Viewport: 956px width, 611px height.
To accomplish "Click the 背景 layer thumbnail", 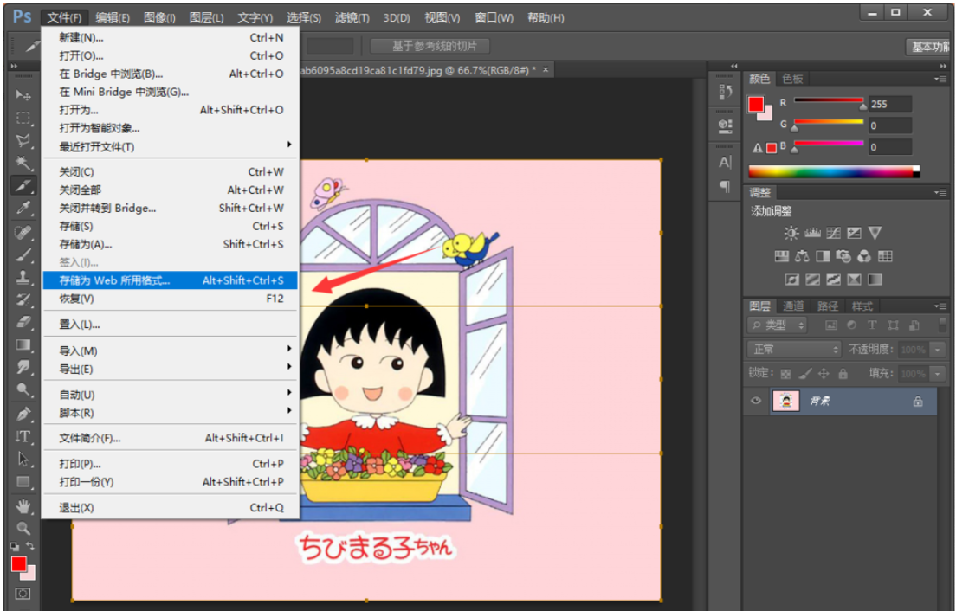I will (786, 400).
